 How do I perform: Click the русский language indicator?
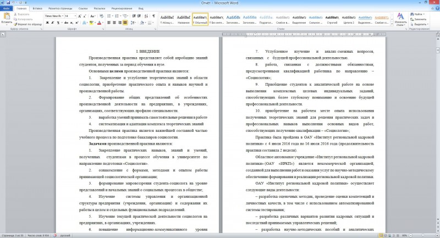click(x=65, y=235)
